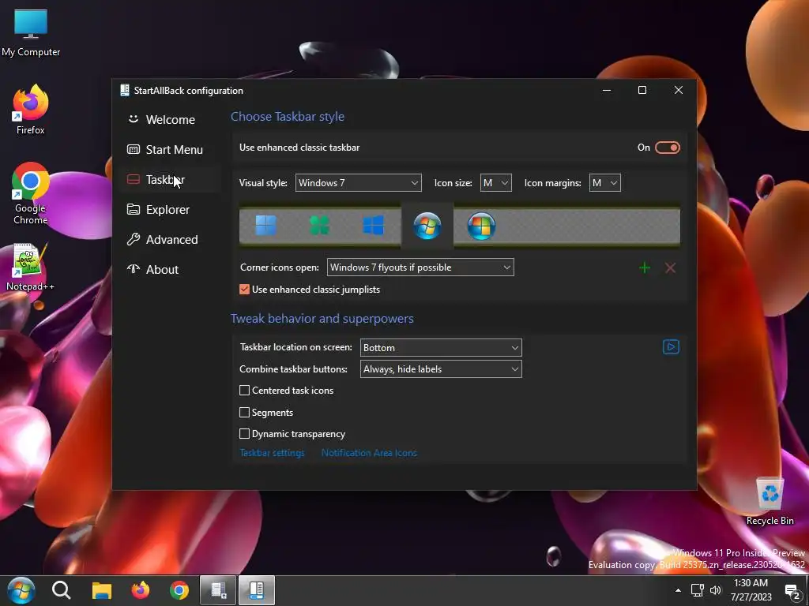Image resolution: width=809 pixels, height=606 pixels.
Task: Open My Computer desktop icon
Action: (31, 33)
